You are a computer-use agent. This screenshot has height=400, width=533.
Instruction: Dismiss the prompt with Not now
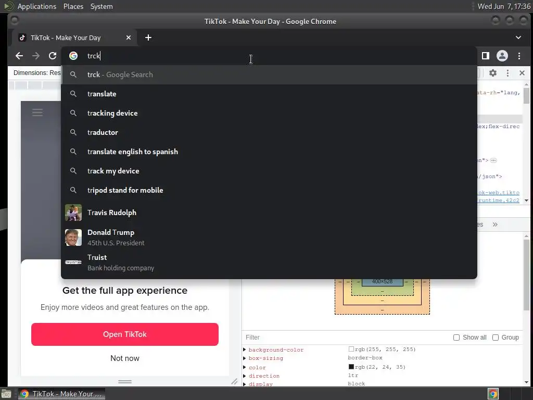[125, 358]
